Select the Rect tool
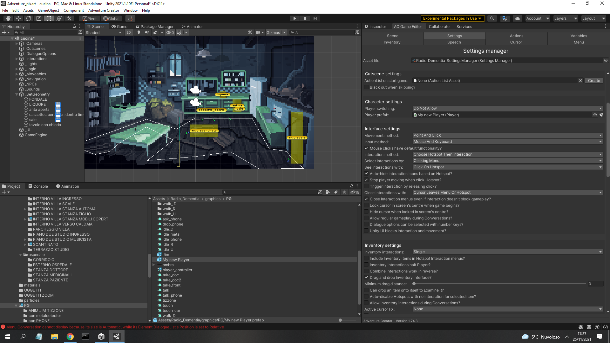This screenshot has width=610, height=343. pos(49,18)
